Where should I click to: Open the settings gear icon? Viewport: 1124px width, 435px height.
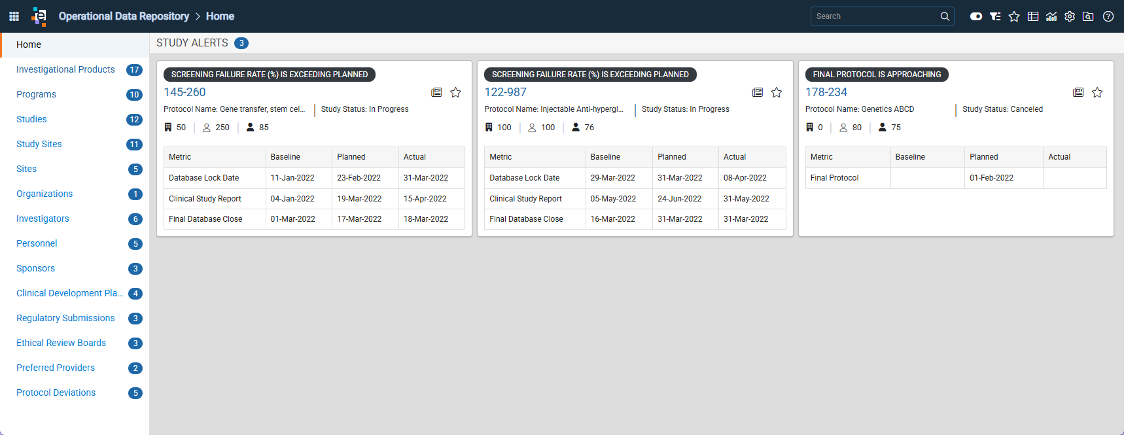(1070, 16)
